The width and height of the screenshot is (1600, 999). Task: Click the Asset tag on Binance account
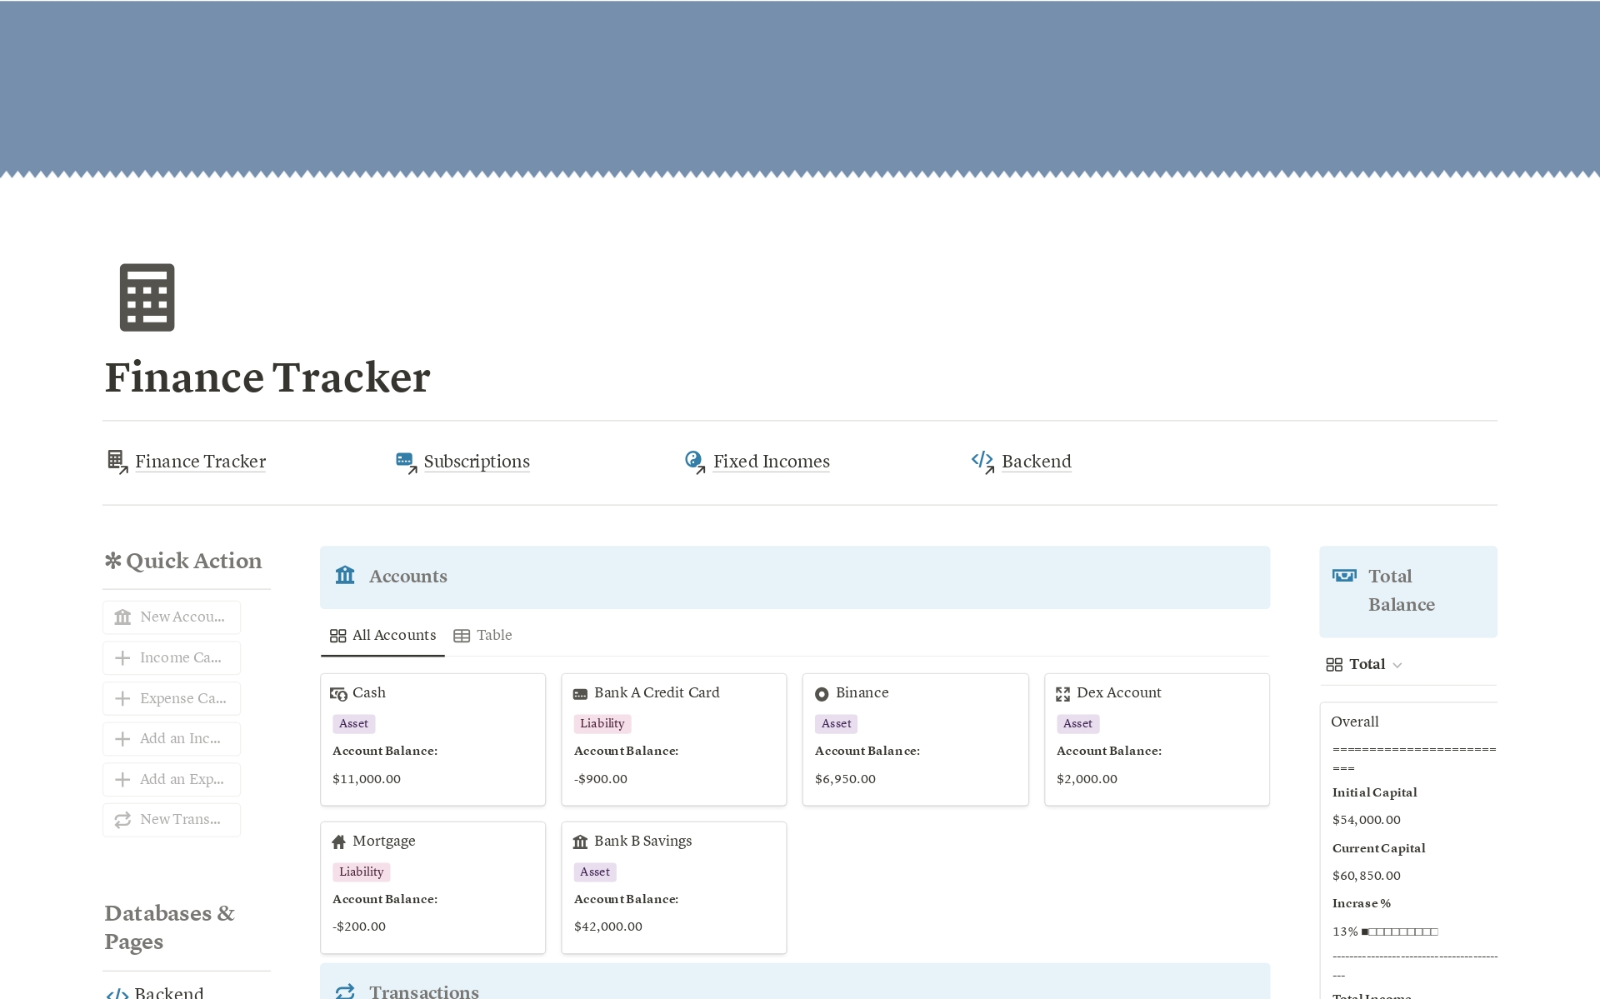836,722
